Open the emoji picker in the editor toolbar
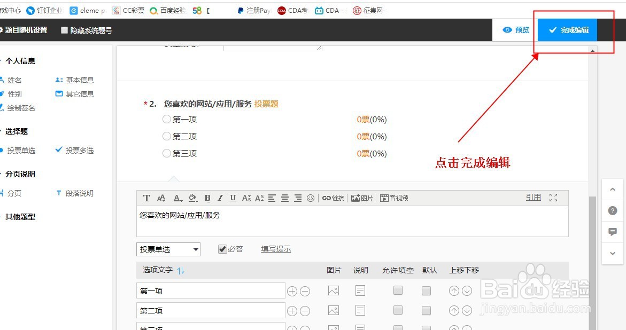626x330 pixels. point(311,198)
